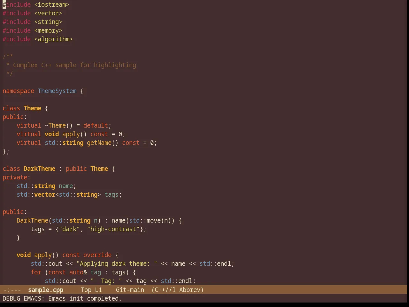Click on 'Theme' in 'class Theme {'

(32, 108)
